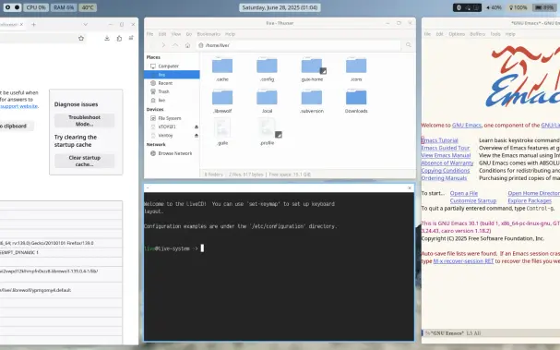Open the Downloads folder in Thunar
Image resolution: width=560 pixels, height=350 pixels.
click(356, 102)
